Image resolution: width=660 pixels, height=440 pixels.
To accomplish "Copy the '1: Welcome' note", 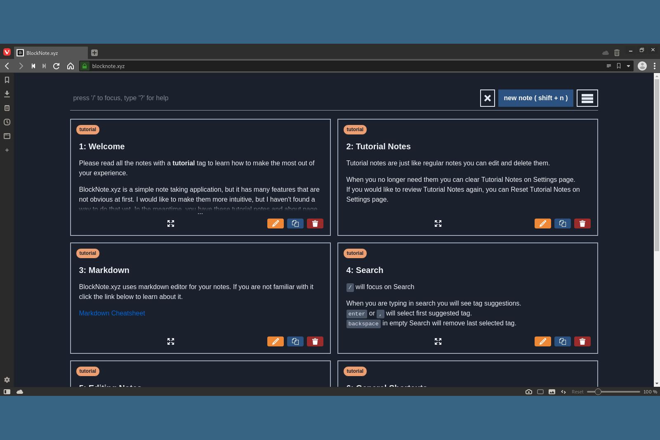I will point(295,224).
